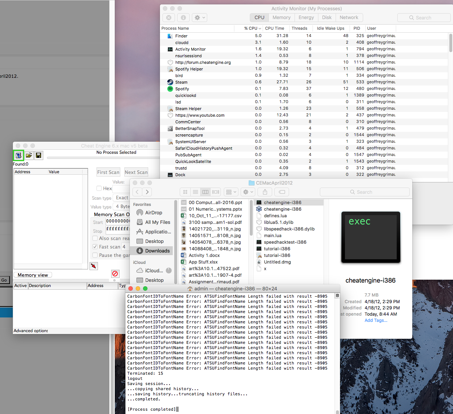Select Steam process in Activity Monitor
This screenshot has width=453, height=414.
tap(304, 82)
